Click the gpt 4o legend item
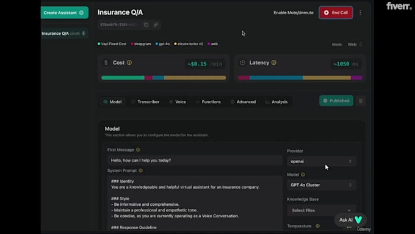Viewport: 415px width, 234px height. click(162, 44)
